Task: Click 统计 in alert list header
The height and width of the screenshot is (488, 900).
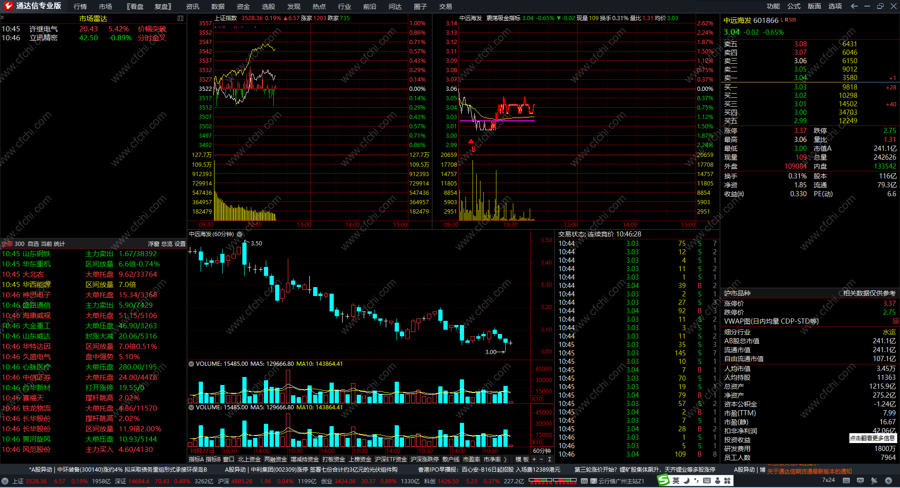Action: (x=60, y=244)
